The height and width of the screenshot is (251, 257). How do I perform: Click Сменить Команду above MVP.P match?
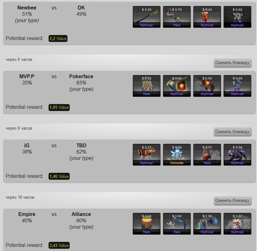pyautogui.click(x=232, y=63)
